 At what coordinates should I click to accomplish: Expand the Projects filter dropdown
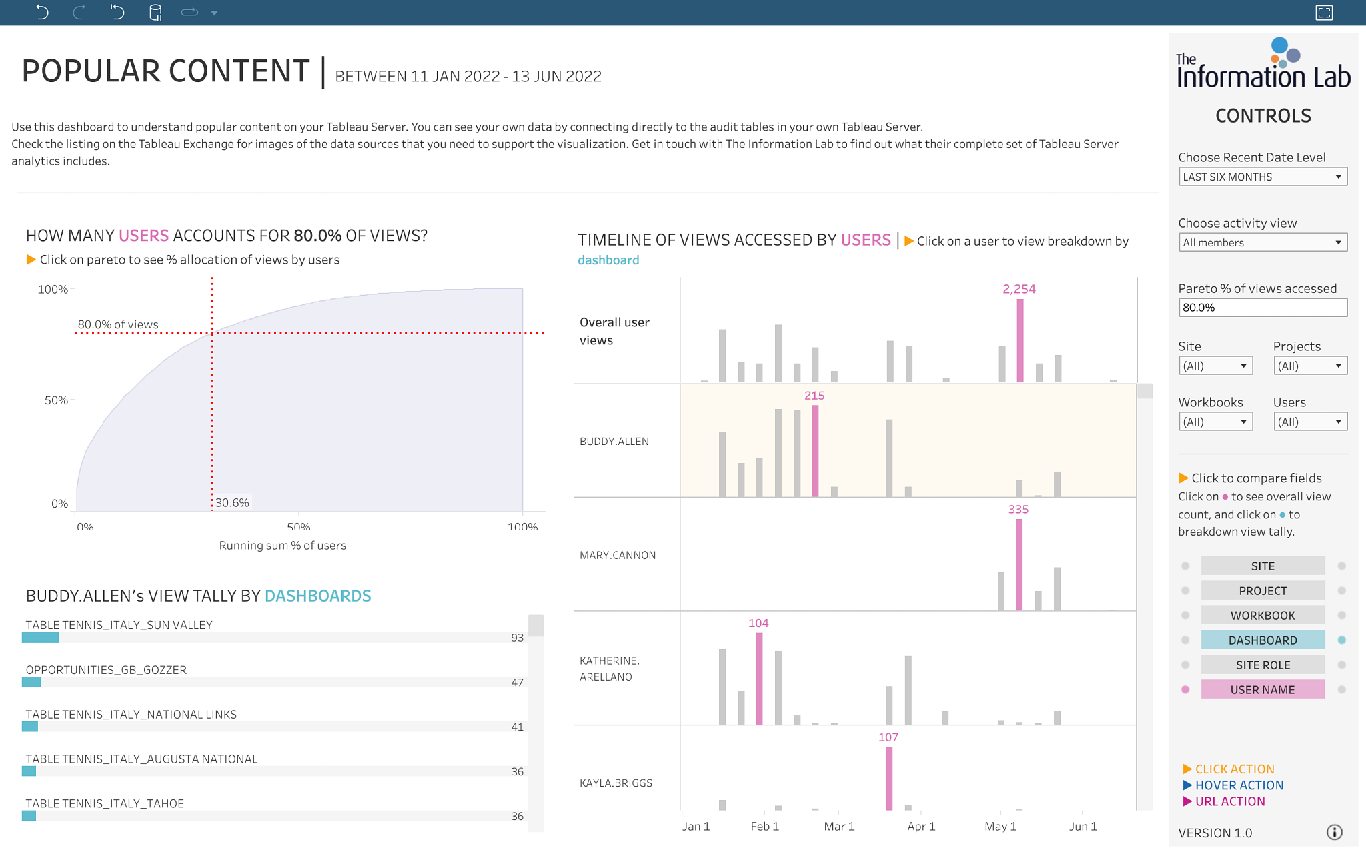[1310, 366]
